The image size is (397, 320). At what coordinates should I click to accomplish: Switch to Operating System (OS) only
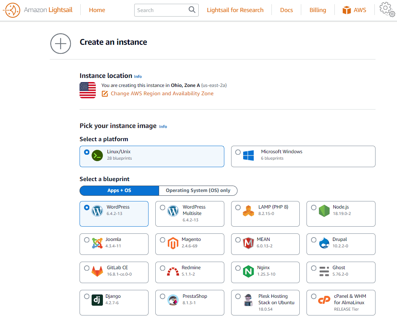click(x=198, y=190)
